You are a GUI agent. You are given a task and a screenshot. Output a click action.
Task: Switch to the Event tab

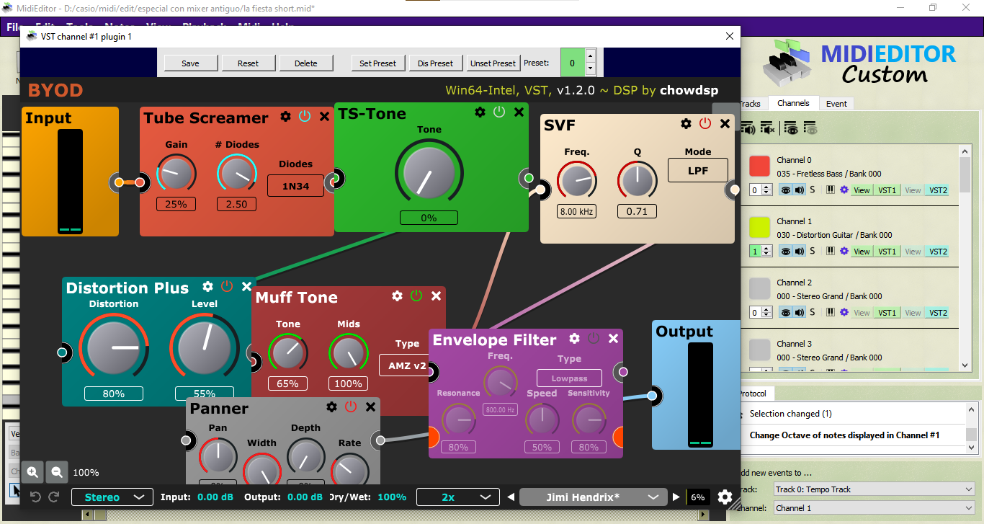pyautogui.click(x=836, y=104)
